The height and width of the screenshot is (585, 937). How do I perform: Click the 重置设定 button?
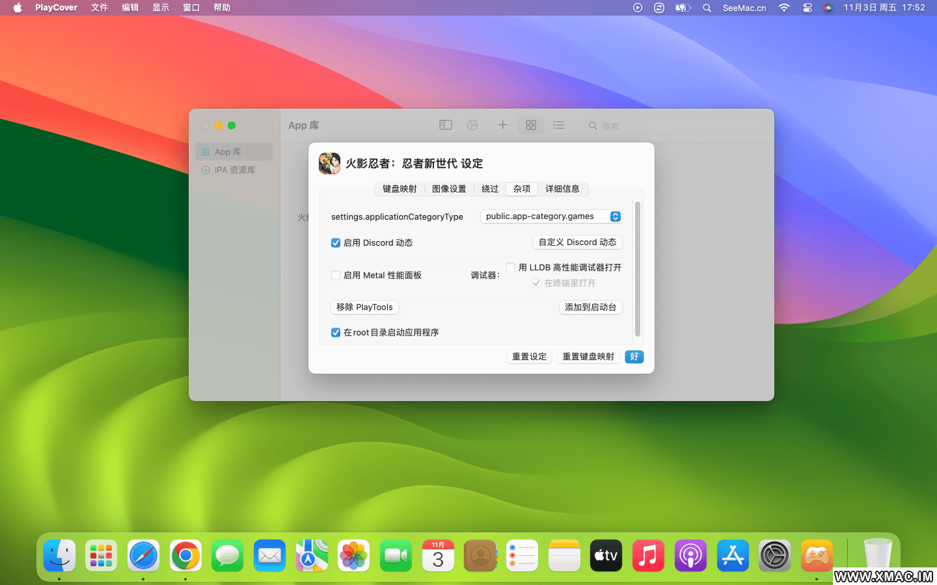[x=529, y=356]
